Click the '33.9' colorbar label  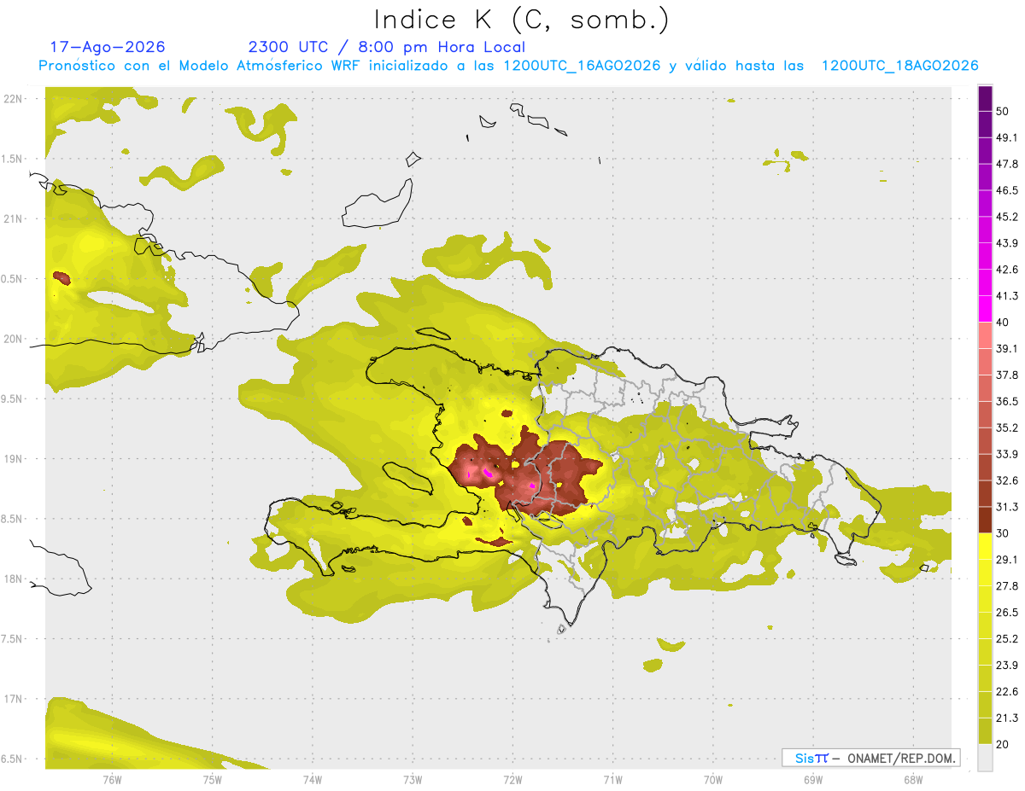tap(1007, 454)
